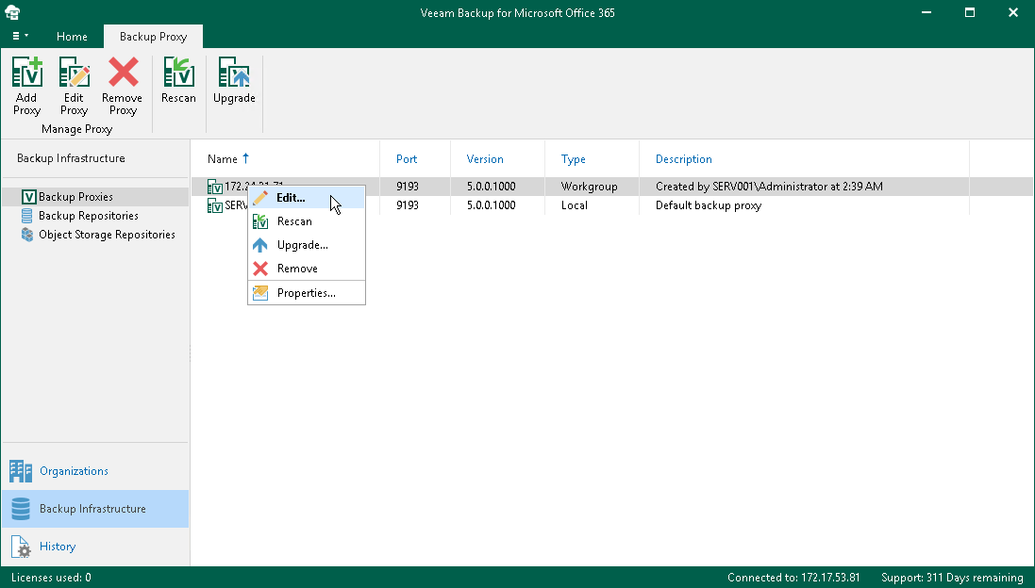Click the 5.0.0.1000 version of Workgroup proxy
This screenshot has width=1035, height=588.
pyautogui.click(x=492, y=187)
